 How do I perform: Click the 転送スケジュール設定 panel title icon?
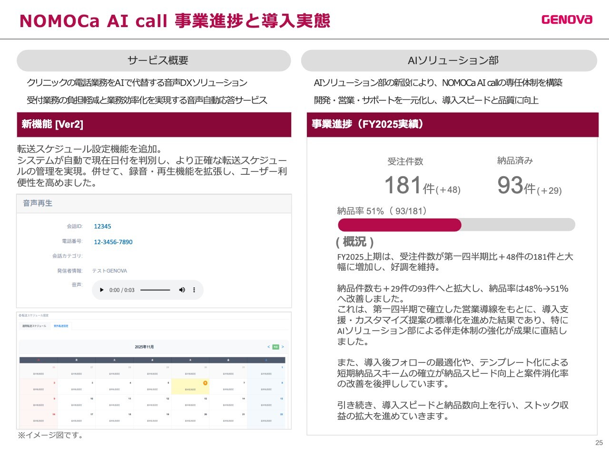(x=20, y=315)
